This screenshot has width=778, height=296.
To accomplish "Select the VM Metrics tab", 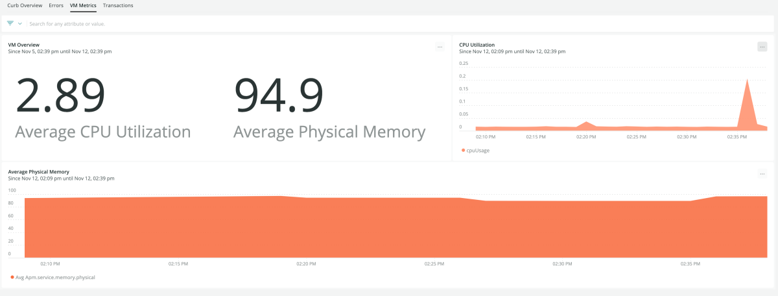I will [83, 5].
